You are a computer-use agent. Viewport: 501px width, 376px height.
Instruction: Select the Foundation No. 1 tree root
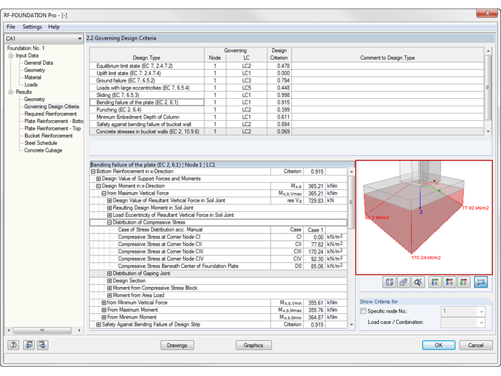point(26,48)
